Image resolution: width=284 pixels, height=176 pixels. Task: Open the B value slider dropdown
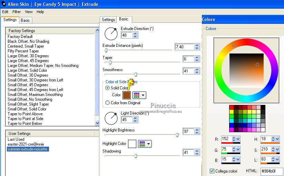238,159
